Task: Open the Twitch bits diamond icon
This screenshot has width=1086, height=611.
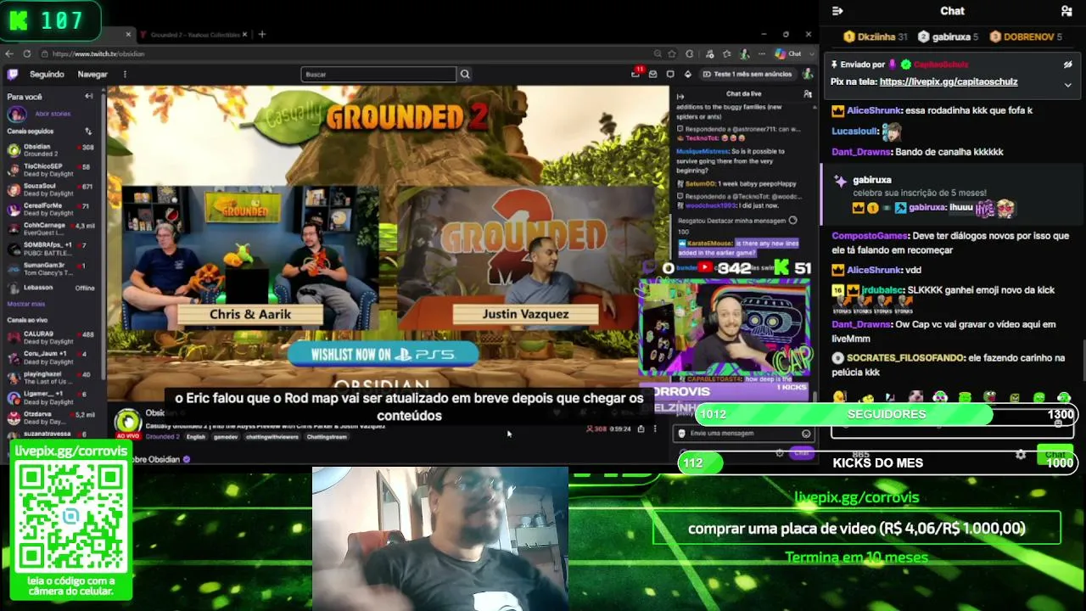Action: tap(687, 74)
